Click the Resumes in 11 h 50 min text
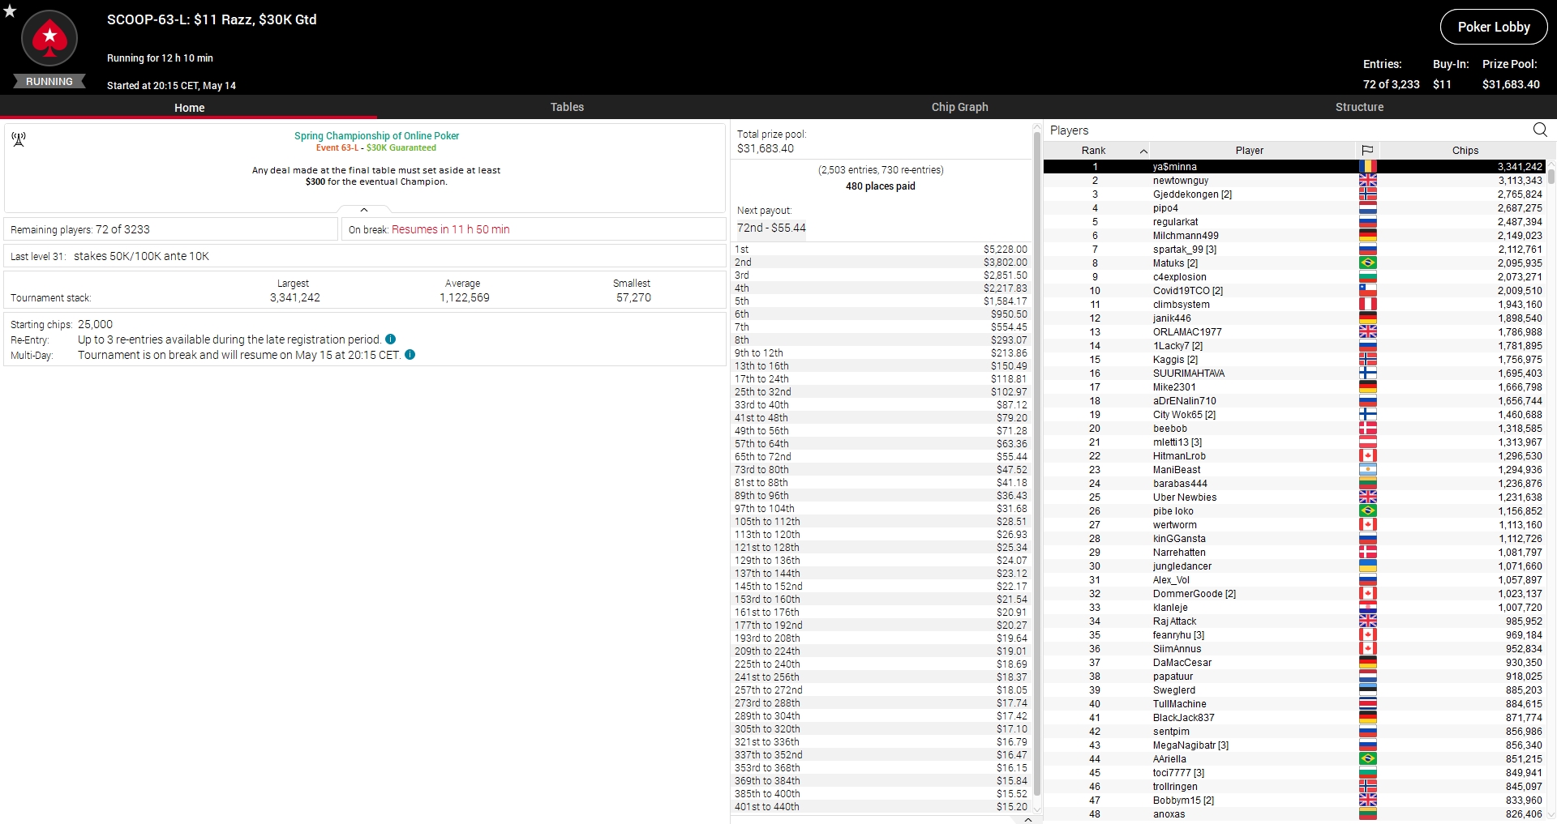 [451, 229]
